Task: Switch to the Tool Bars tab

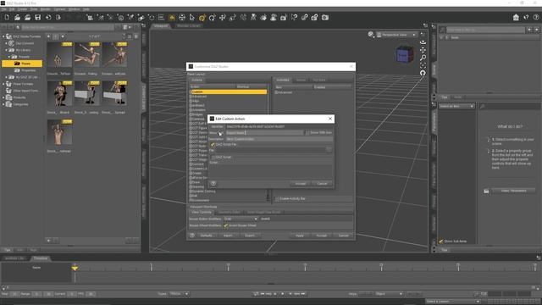Action: pyautogui.click(x=319, y=80)
